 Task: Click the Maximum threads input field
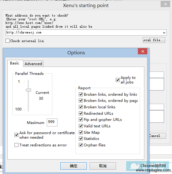[x=52, y=122]
